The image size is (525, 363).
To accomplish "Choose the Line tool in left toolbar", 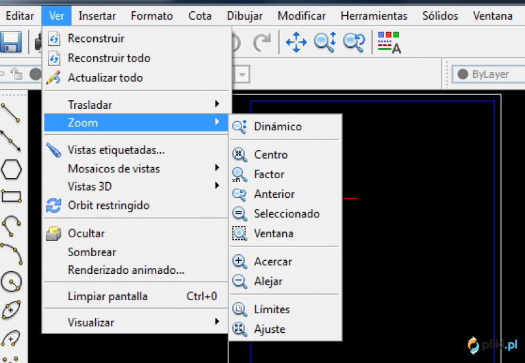I will (10, 113).
